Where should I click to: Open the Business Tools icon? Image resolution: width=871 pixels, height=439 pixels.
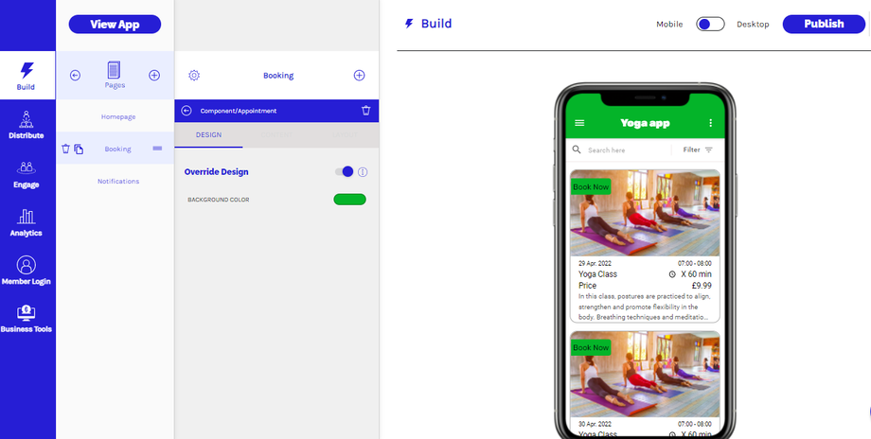click(27, 313)
